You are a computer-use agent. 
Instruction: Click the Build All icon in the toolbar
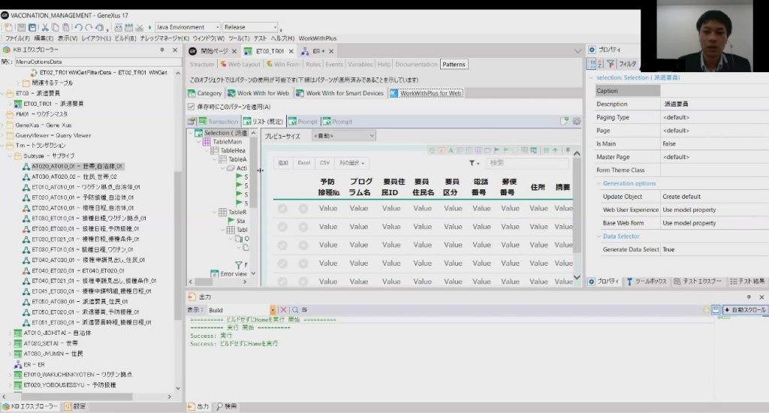(x=129, y=28)
